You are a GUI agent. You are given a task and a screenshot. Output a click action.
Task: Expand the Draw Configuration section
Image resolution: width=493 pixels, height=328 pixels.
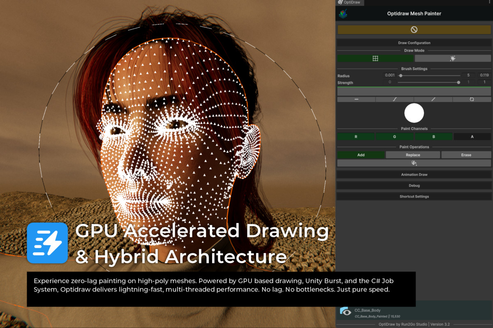(414, 43)
